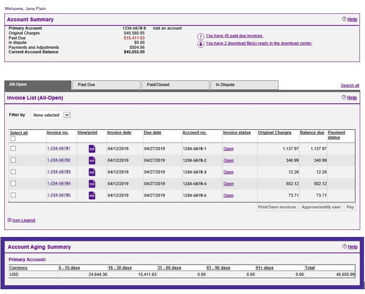Open PDF icon for invoice 1-234-56782
Image resolution: width=365 pixels, height=294 pixels.
[92, 160]
